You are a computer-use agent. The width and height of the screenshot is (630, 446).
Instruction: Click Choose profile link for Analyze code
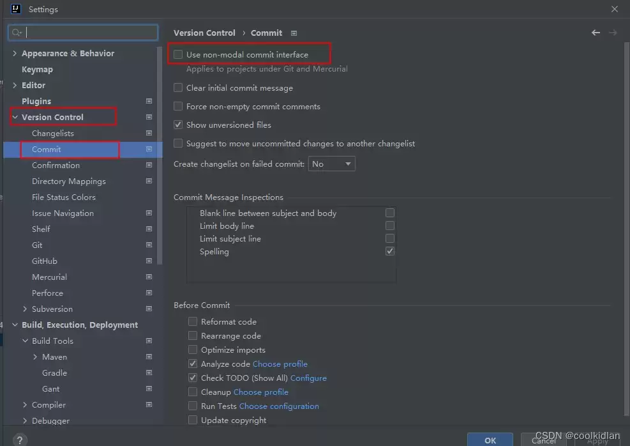click(280, 364)
